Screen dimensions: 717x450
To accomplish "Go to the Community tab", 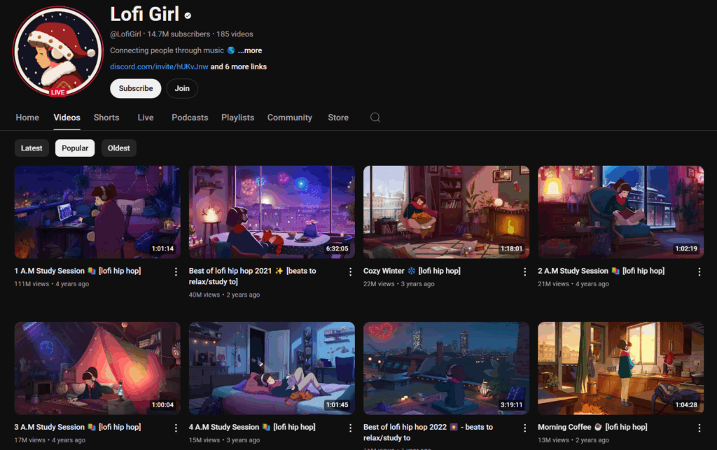I will [289, 118].
